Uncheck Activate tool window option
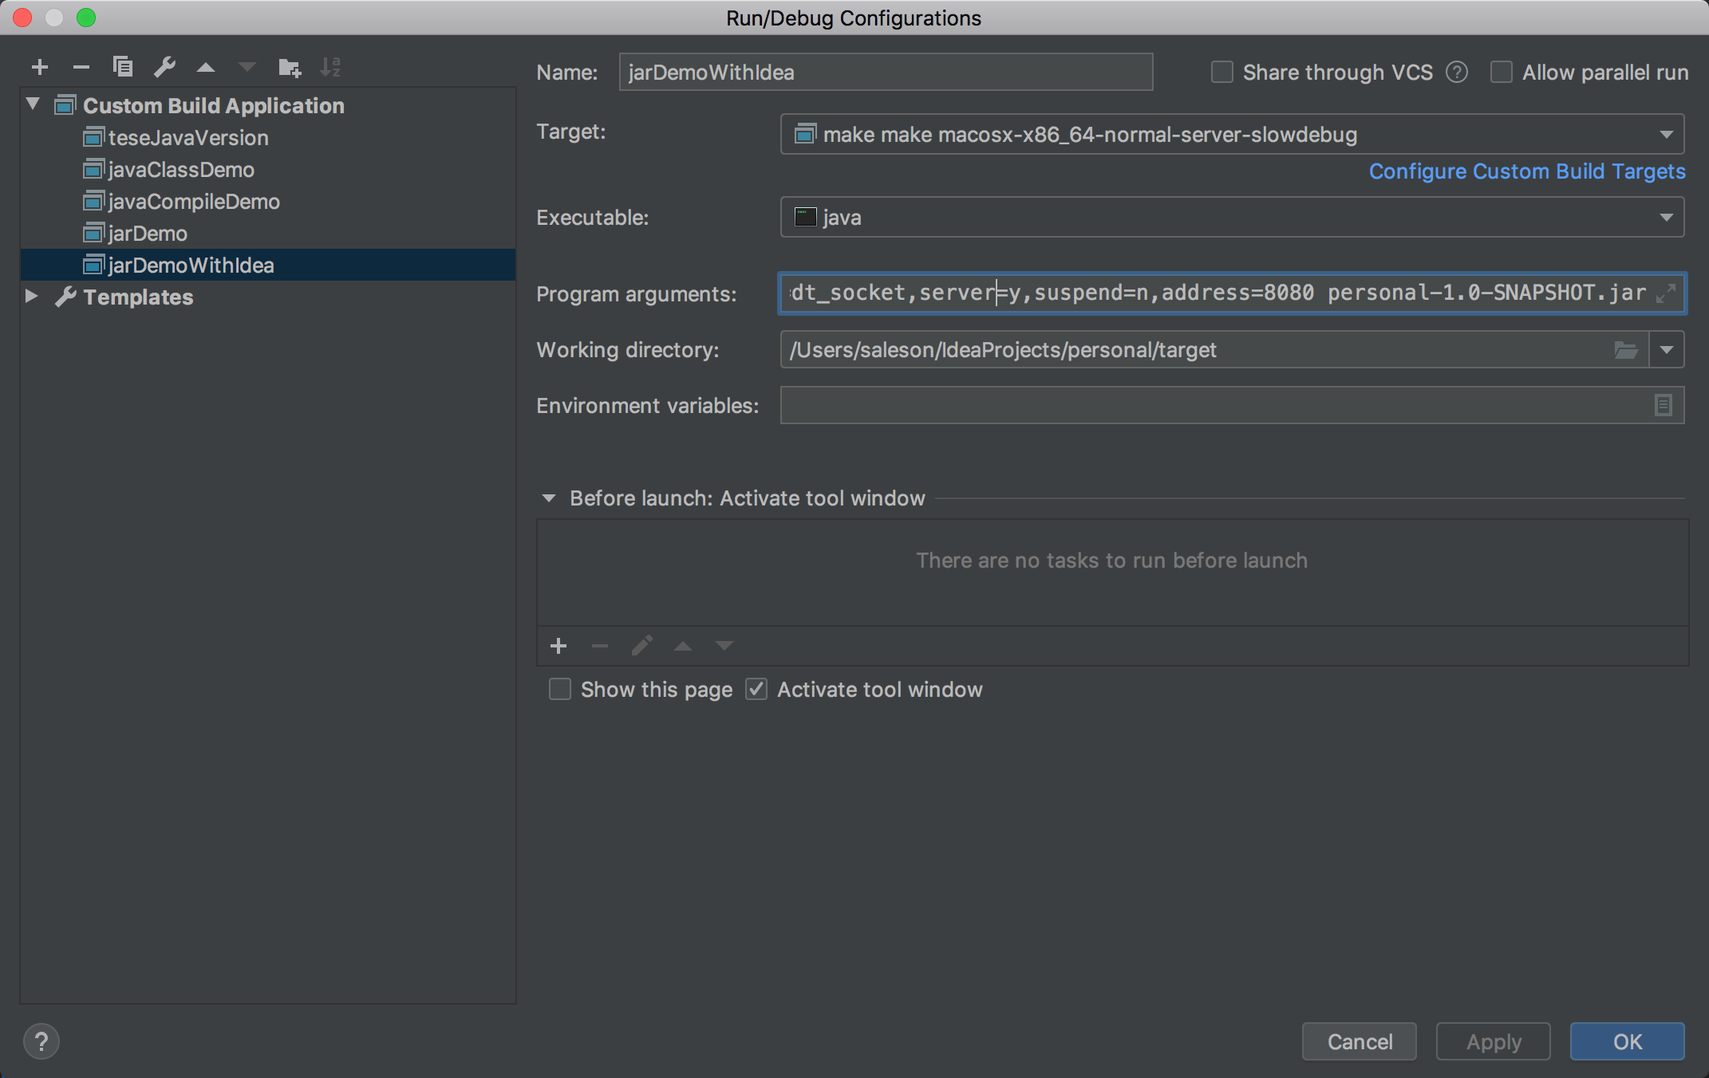Screen dimensions: 1709x1078 point(756,689)
